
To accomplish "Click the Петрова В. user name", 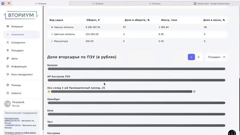I will (x=18, y=102).
